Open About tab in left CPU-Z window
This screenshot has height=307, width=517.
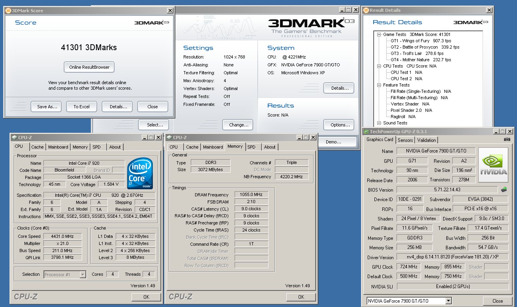tap(115, 147)
